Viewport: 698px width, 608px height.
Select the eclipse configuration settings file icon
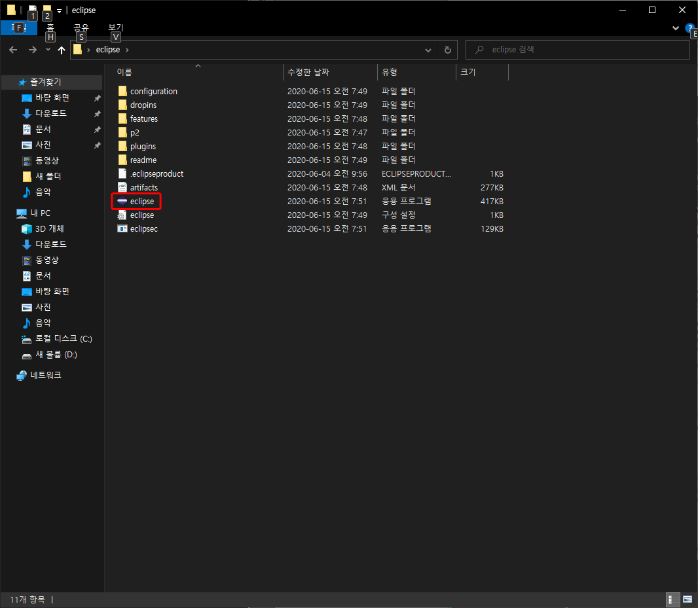click(x=122, y=215)
